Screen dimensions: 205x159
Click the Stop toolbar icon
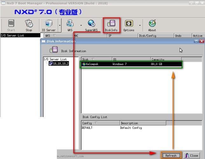tap(29, 26)
